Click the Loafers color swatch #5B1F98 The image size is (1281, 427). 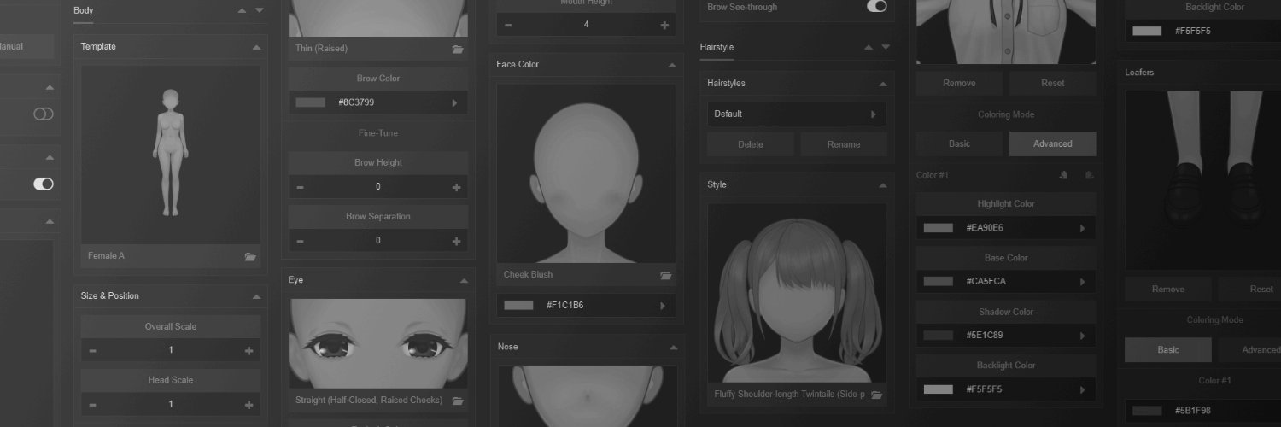[1146, 411]
